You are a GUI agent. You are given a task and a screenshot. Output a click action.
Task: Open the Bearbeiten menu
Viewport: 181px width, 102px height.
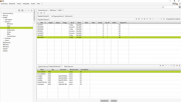pyautogui.click(x=12, y=4)
